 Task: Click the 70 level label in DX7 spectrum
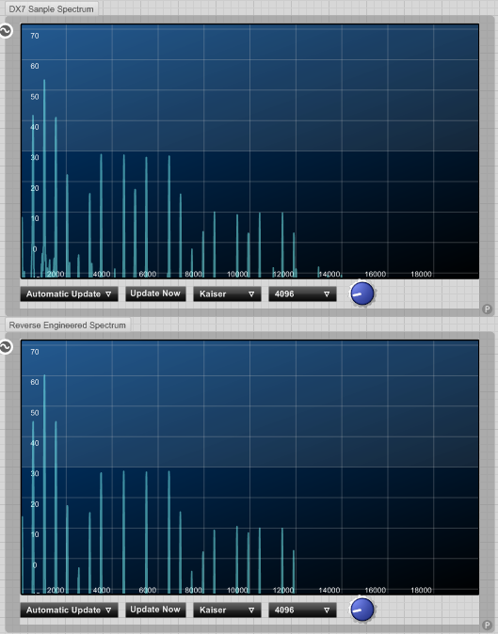(35, 36)
